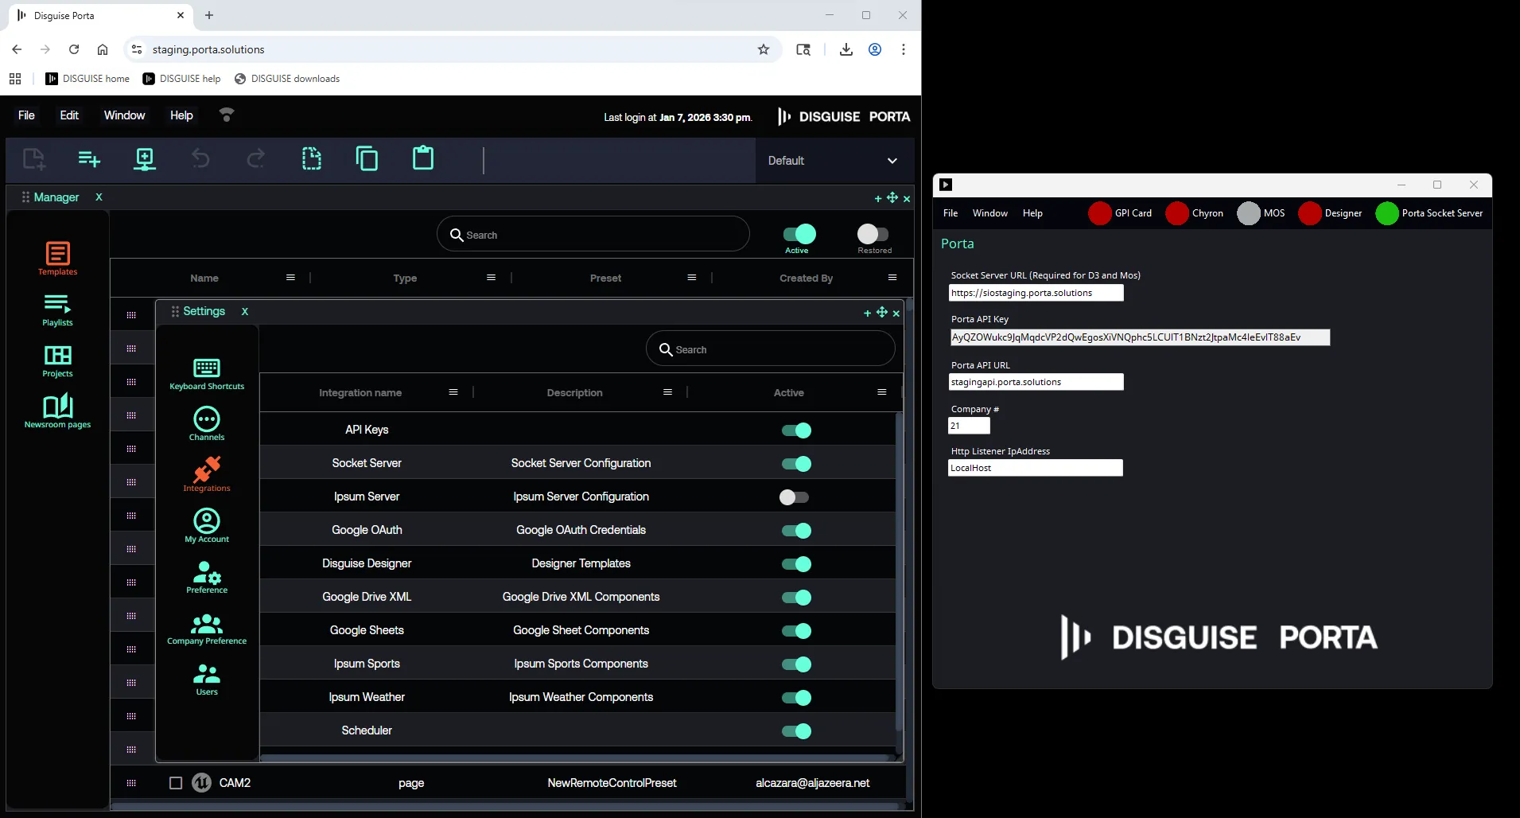Open the Edit menu in Porta
Screen dimensions: 1520x818
(x=69, y=115)
